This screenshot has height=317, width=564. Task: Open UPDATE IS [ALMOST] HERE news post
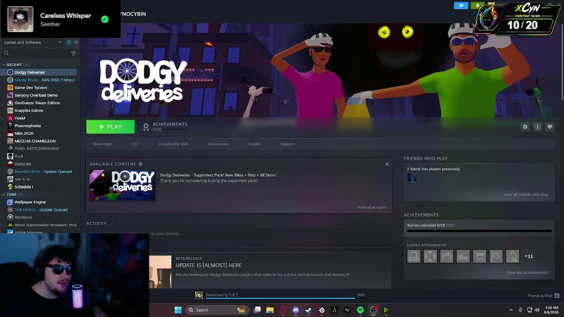209,265
